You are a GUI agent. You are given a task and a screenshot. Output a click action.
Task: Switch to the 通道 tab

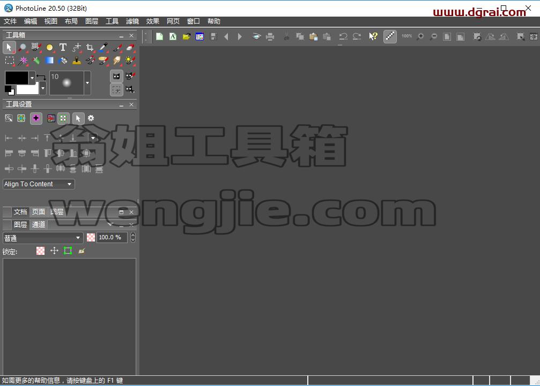39,224
